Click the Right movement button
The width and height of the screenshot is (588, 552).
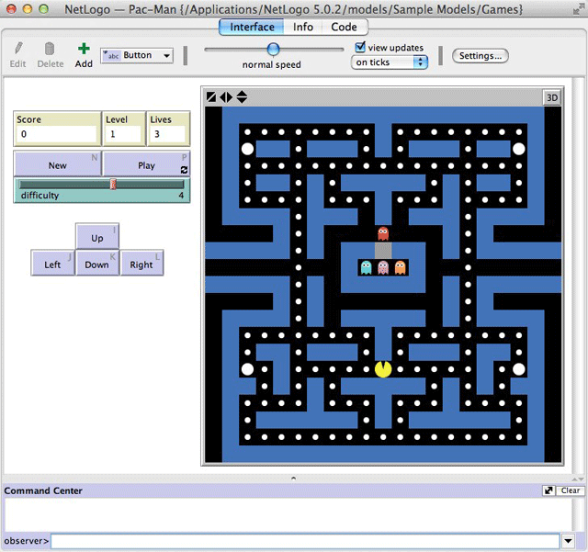point(141,263)
